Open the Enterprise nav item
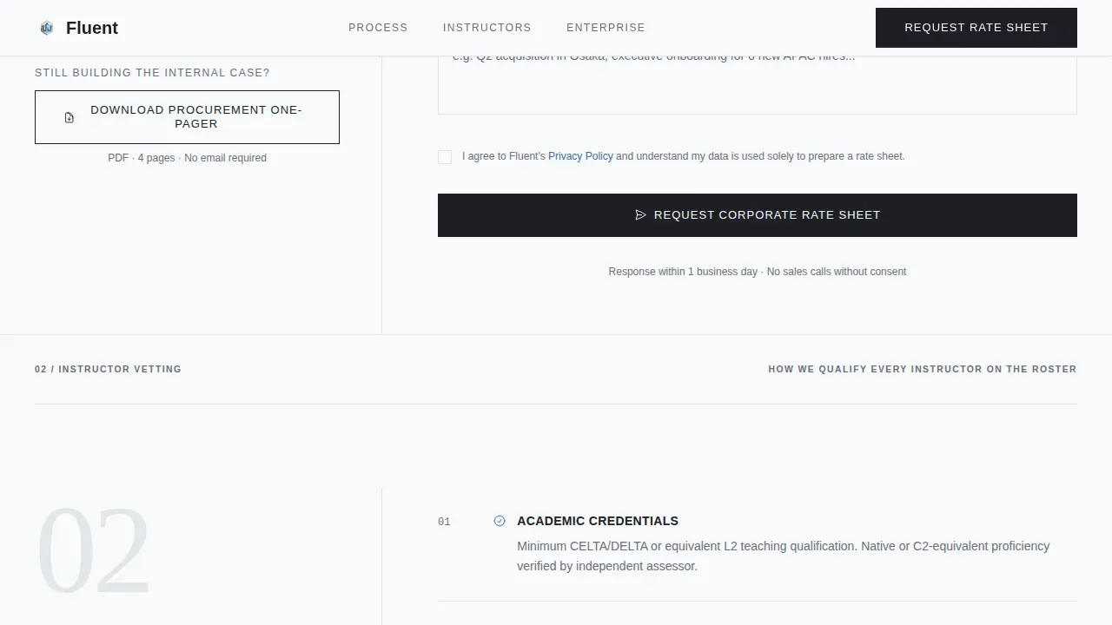 [x=606, y=28]
